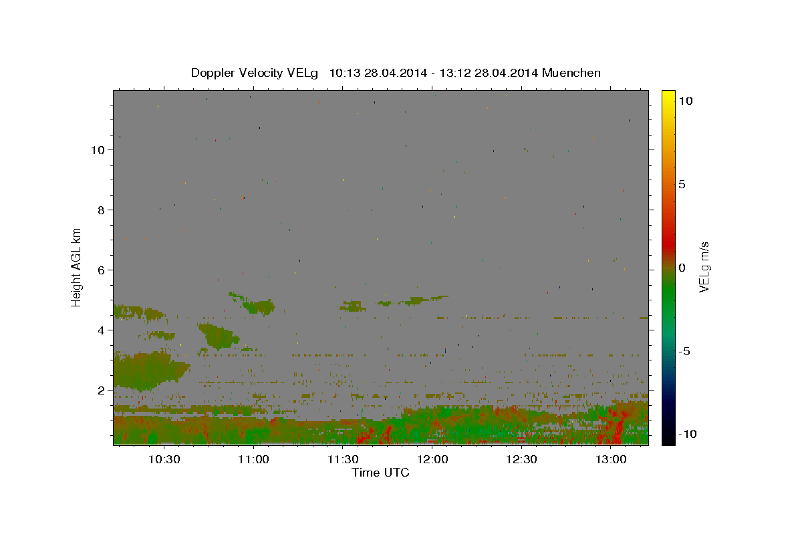The image size is (802, 534).
Task: Click the 2 km height tick label
Action: [x=102, y=390]
